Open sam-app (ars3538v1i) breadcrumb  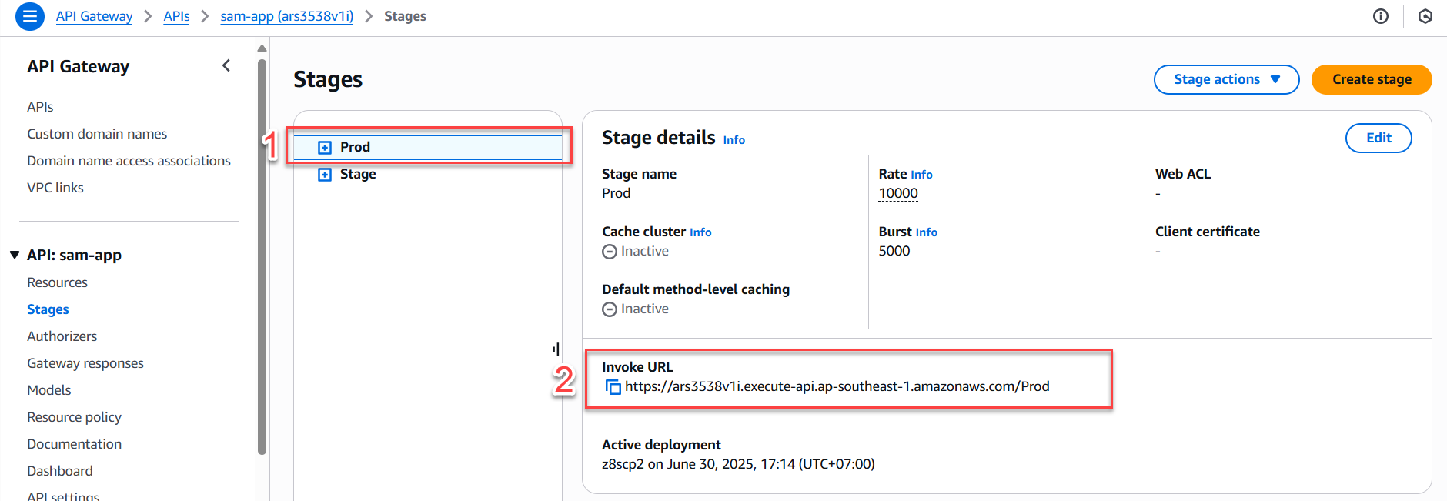click(x=287, y=16)
